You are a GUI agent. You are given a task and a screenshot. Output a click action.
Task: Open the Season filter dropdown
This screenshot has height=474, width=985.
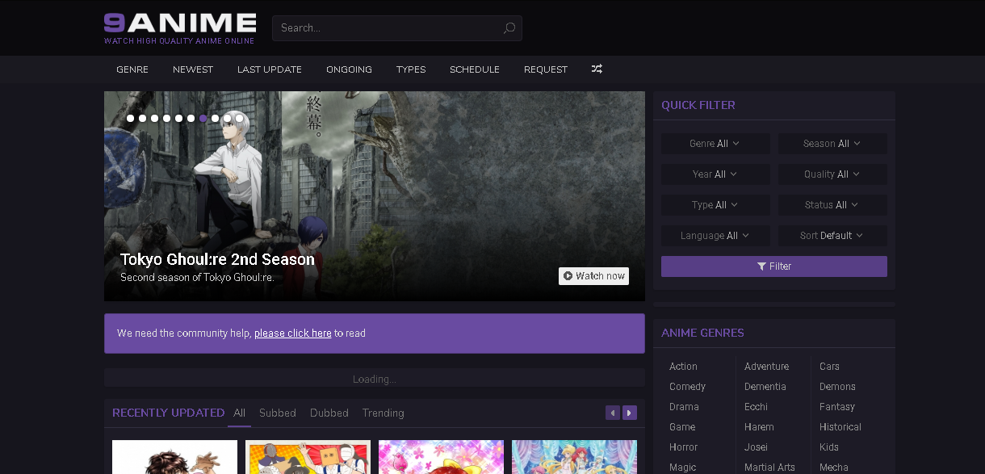click(832, 144)
